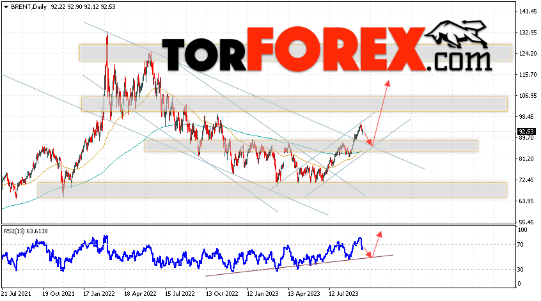Click the 13 Apr 2023 date label

coord(304,294)
